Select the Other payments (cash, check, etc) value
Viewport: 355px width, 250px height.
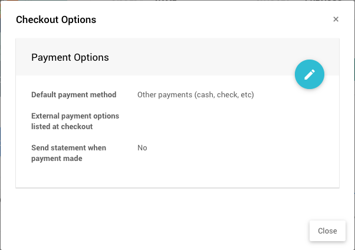coord(195,94)
